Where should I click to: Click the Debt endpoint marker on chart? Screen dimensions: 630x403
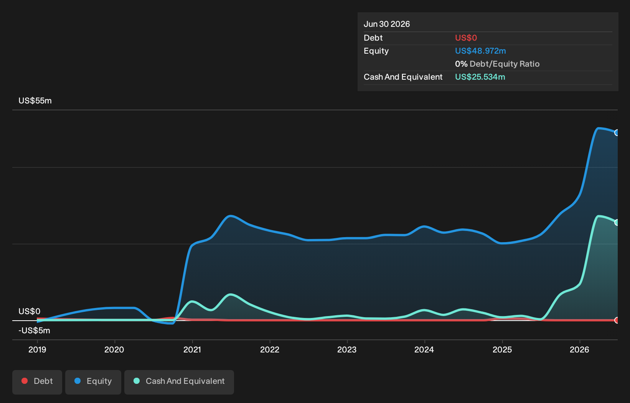tap(617, 320)
